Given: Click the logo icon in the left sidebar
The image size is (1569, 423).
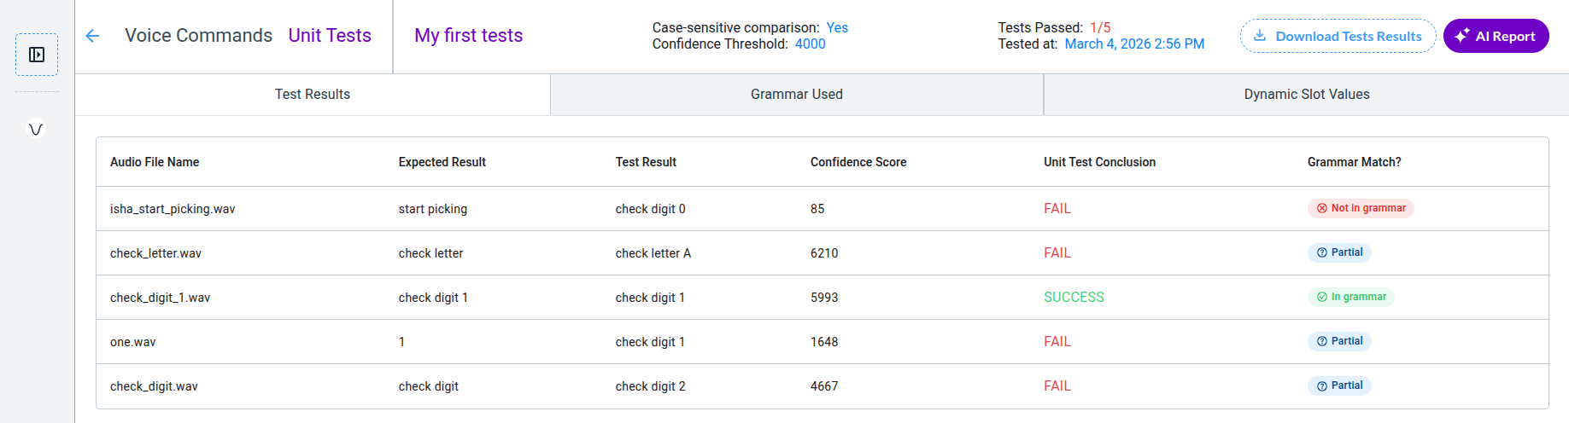Looking at the screenshot, I should tap(36, 130).
